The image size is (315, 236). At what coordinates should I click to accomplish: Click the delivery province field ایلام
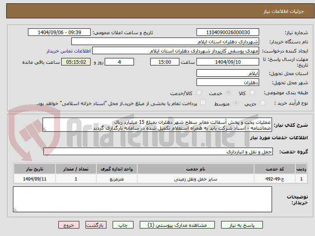tap(228, 73)
